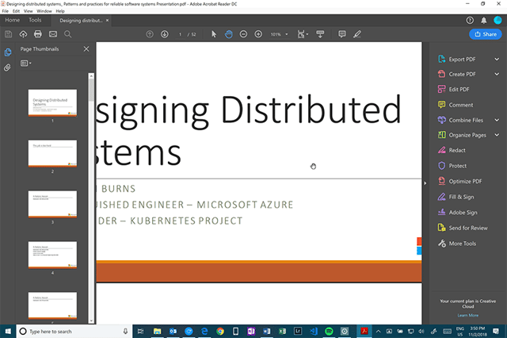Close the Designing distribut.. document tab
The height and width of the screenshot is (338, 507).
point(108,21)
